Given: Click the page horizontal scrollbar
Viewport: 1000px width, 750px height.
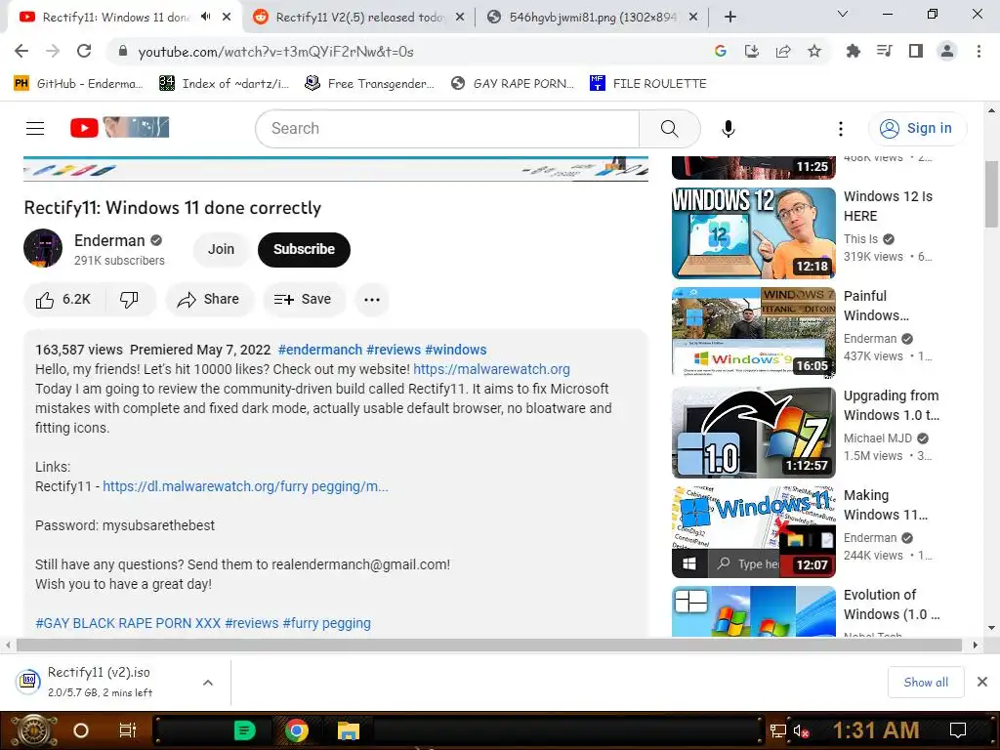Looking at the screenshot, I should pyautogui.click(x=488, y=645).
